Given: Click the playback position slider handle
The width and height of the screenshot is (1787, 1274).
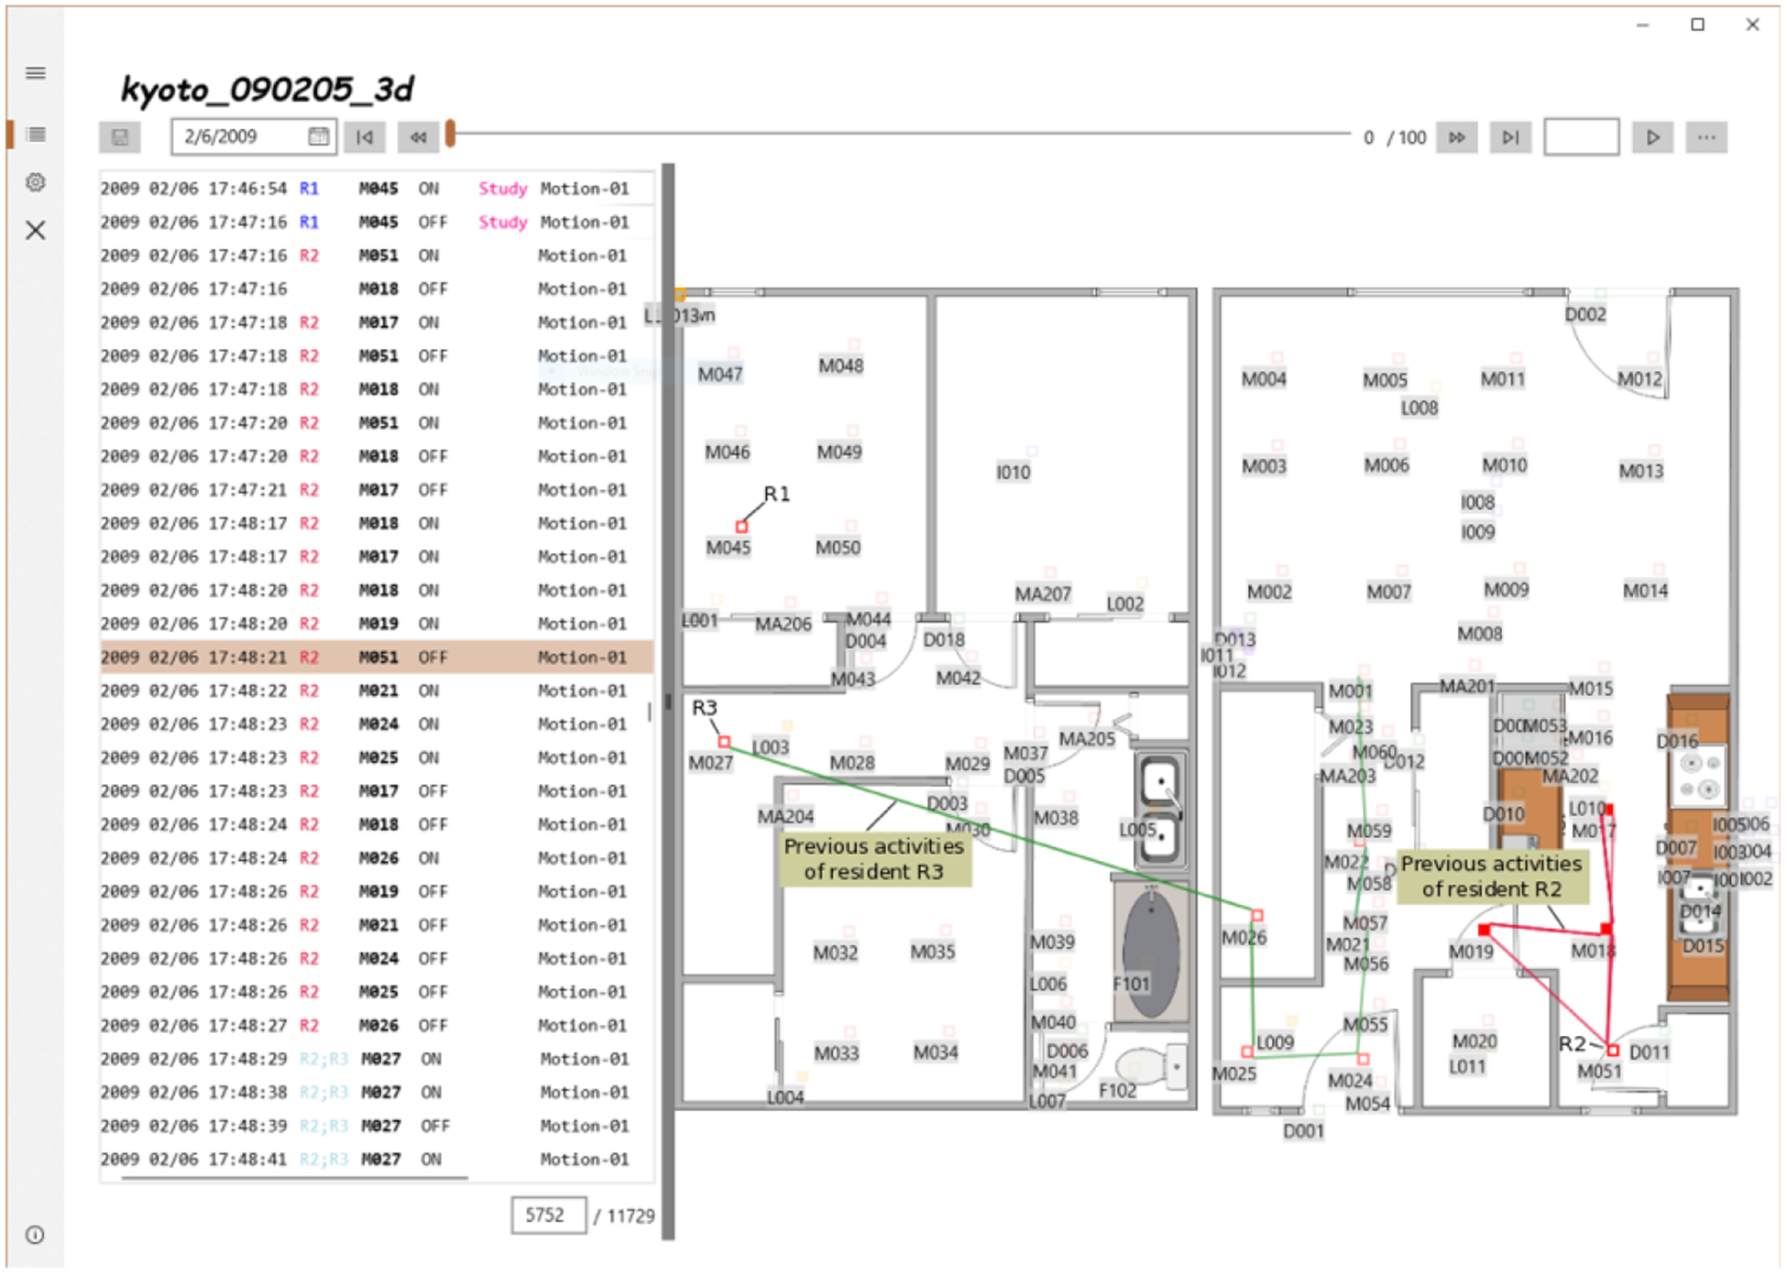Looking at the screenshot, I should click(x=451, y=134).
